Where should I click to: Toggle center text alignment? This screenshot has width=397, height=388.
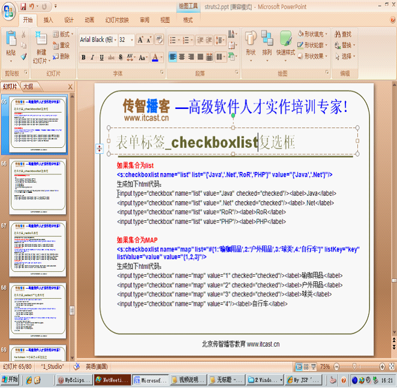coord(182,57)
